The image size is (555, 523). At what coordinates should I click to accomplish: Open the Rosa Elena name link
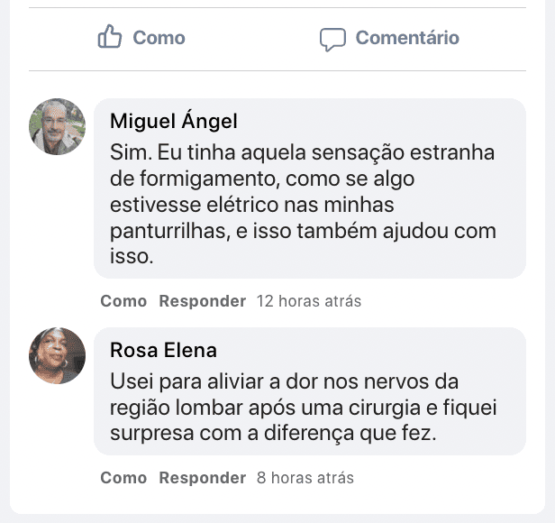click(163, 350)
